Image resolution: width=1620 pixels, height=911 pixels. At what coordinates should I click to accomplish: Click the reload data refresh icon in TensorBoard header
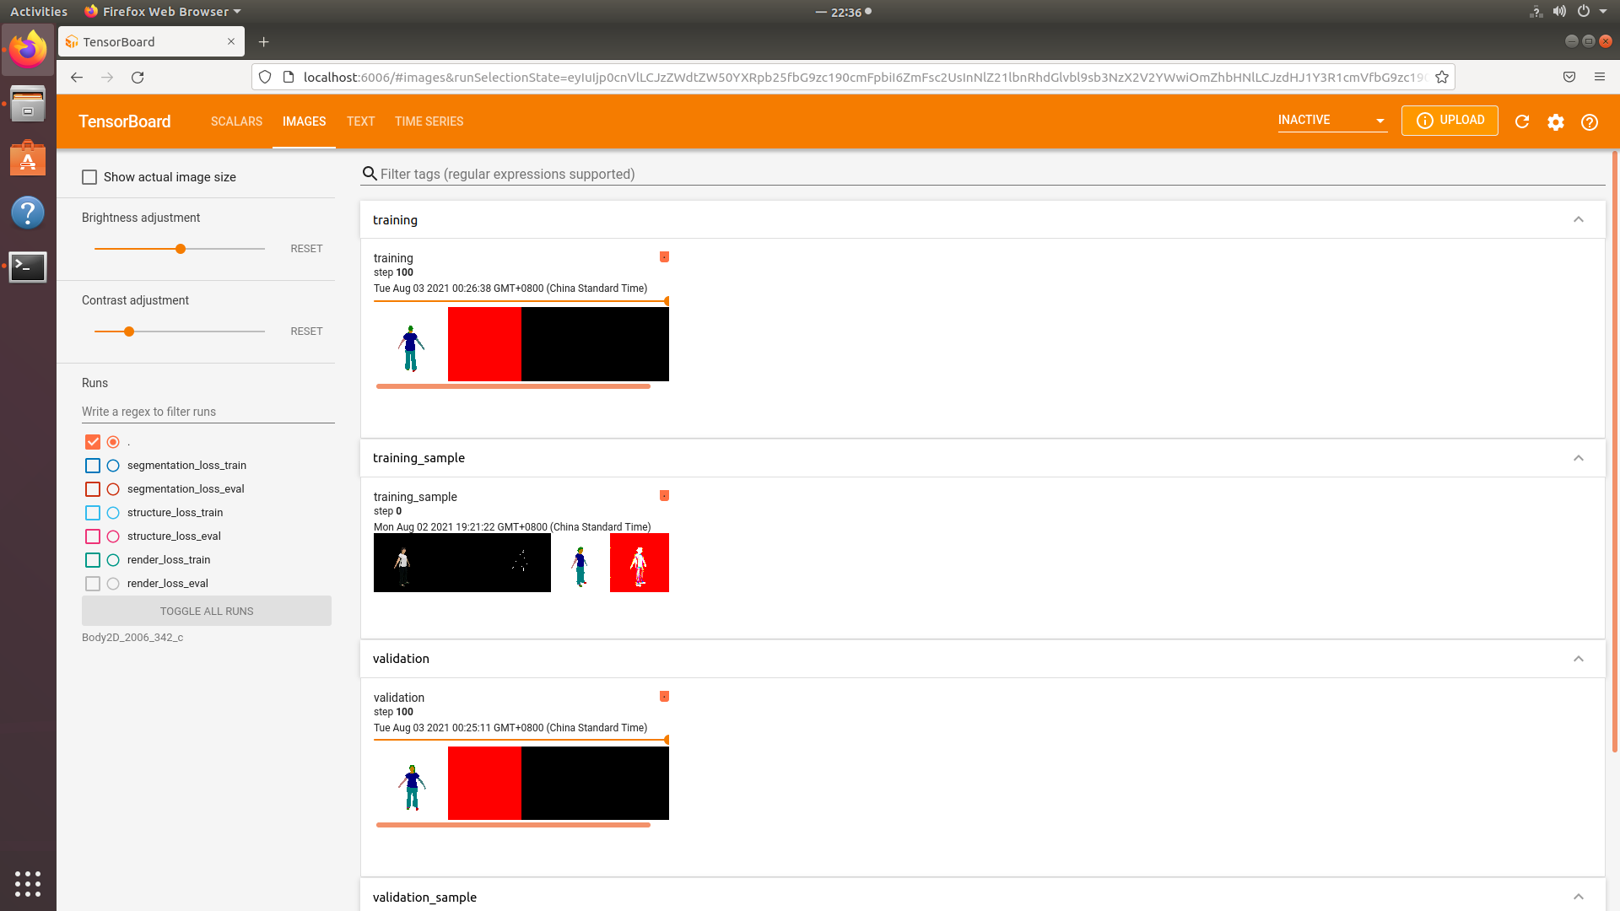point(1522,121)
